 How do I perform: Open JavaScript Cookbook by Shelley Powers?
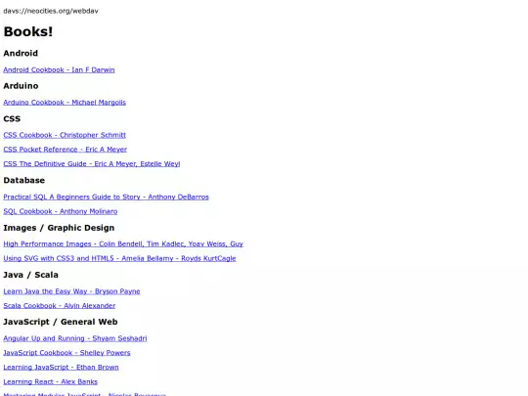tap(66, 353)
